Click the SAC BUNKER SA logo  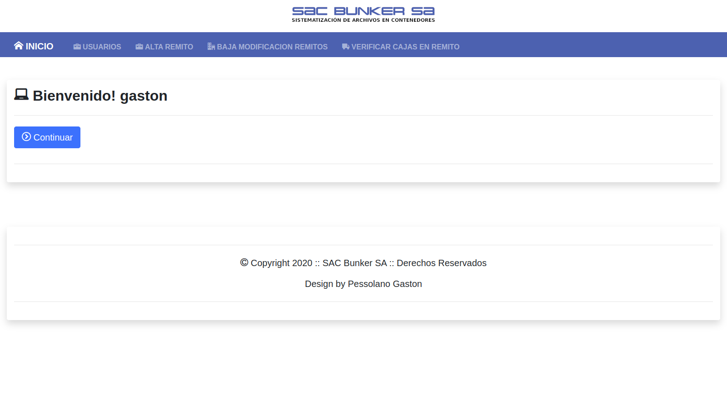(363, 11)
